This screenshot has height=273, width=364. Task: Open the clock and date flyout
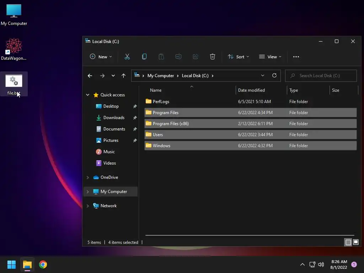pyautogui.click(x=339, y=264)
